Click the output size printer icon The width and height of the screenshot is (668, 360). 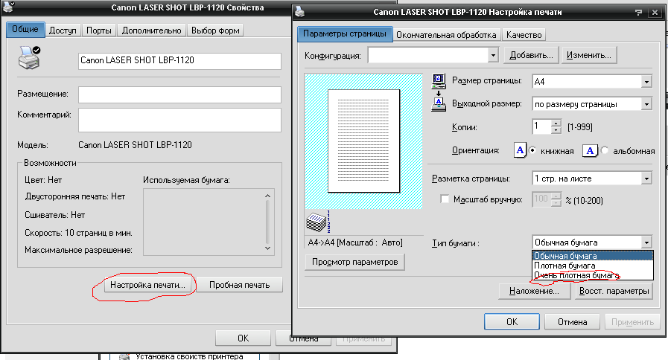coord(439,104)
